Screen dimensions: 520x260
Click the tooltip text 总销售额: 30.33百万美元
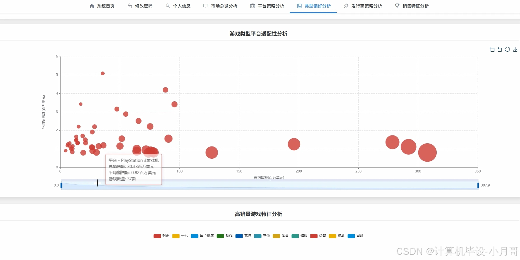click(132, 167)
